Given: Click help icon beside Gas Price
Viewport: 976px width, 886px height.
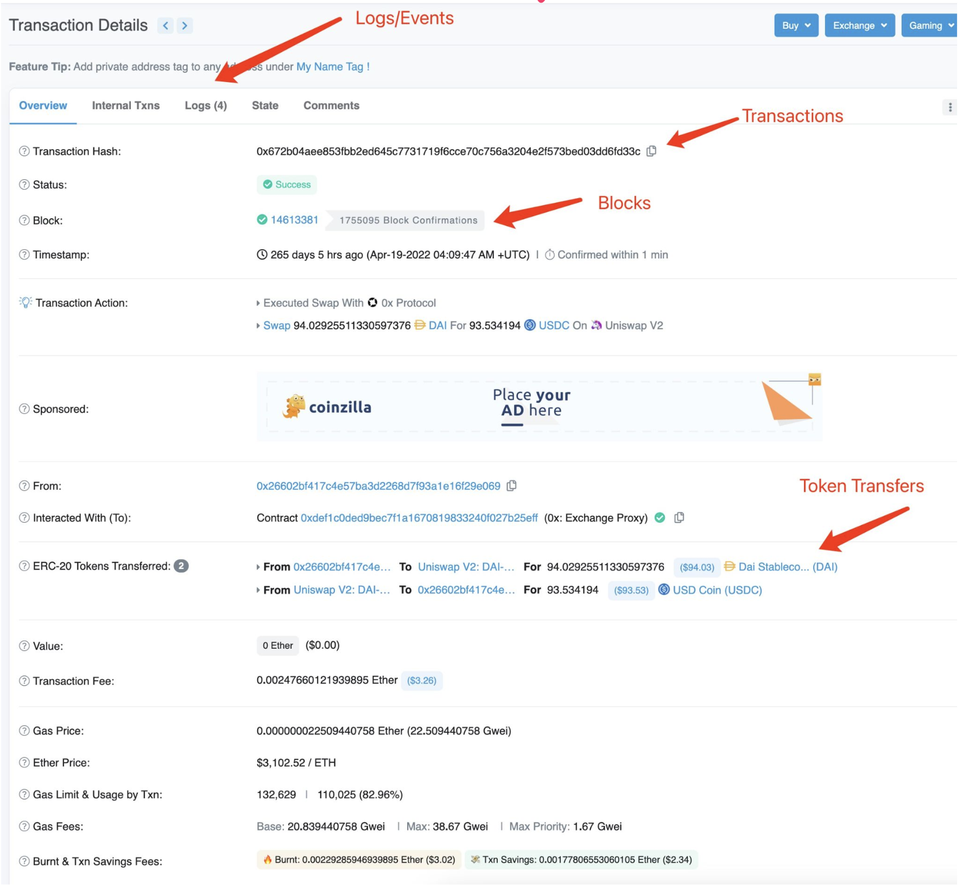Looking at the screenshot, I should [x=24, y=731].
